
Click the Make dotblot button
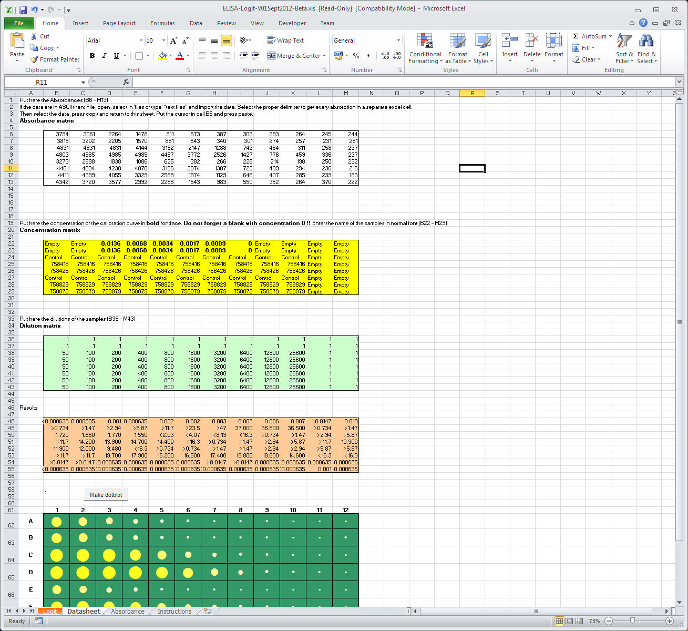coord(106,495)
